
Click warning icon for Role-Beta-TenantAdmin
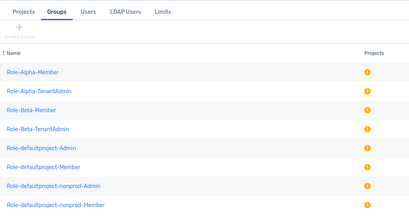367,129
